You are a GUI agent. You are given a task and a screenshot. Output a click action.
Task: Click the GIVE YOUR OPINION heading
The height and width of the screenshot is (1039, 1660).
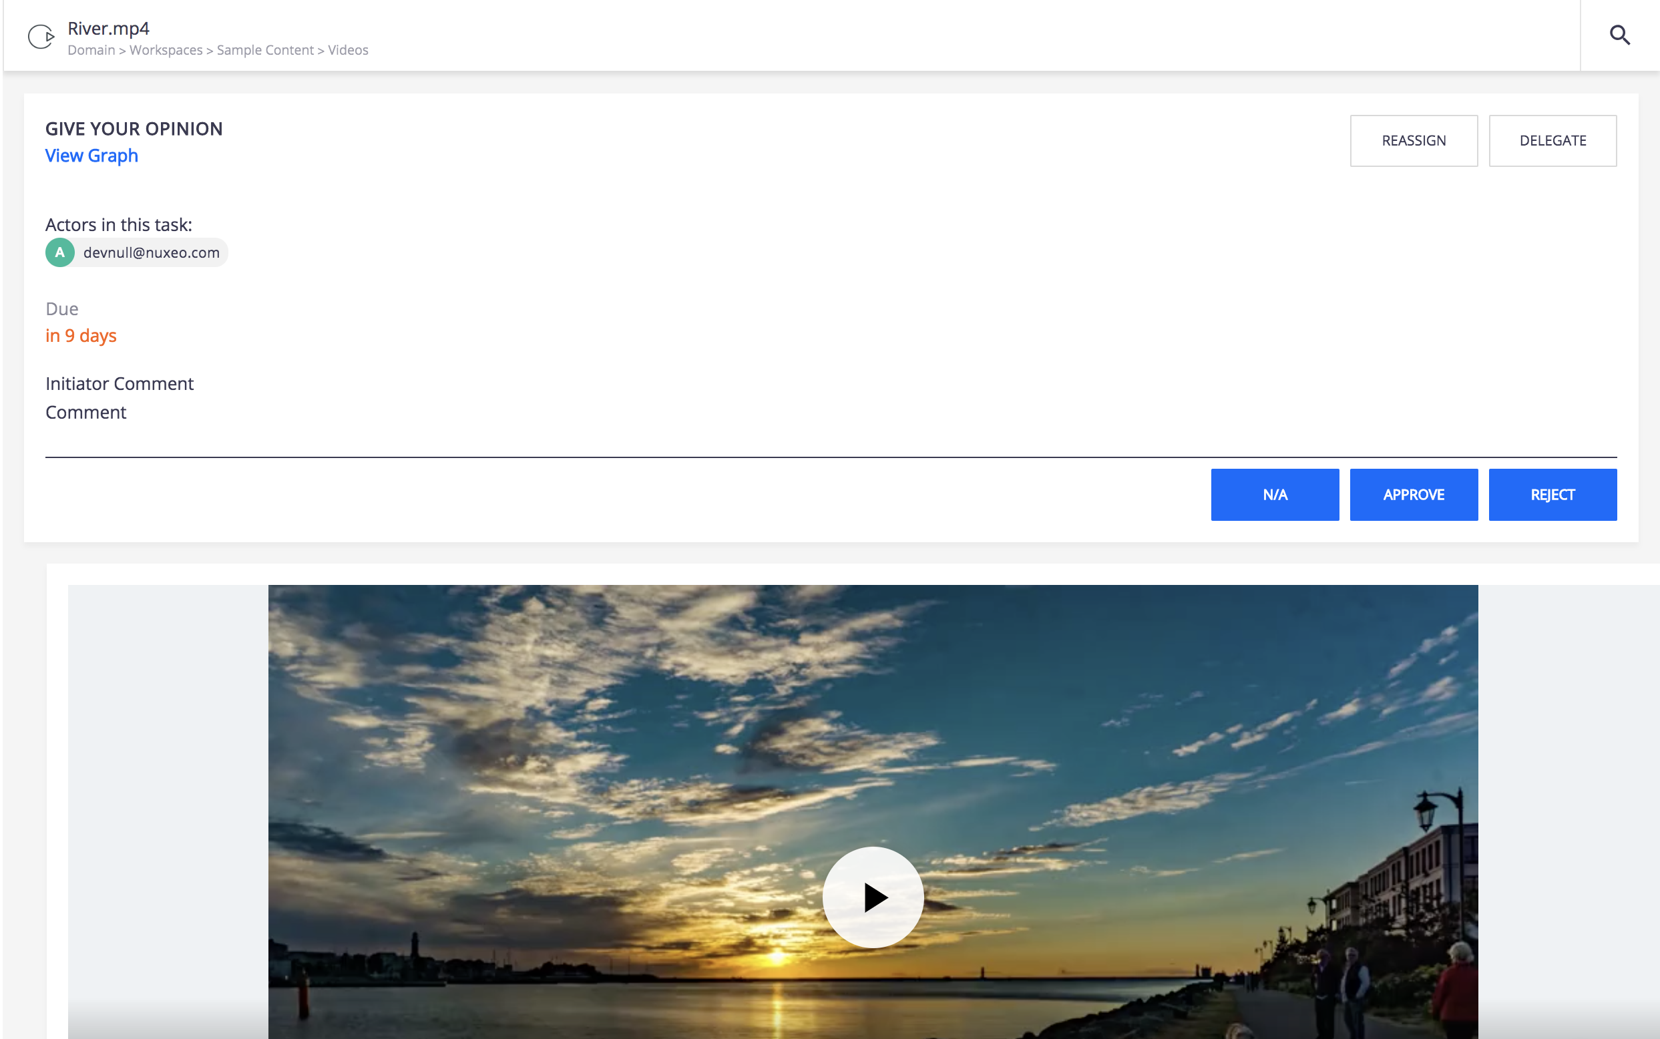(x=134, y=129)
